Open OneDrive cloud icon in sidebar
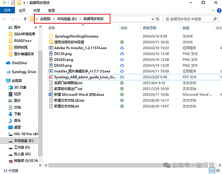The height and width of the screenshot is (174, 222). click(x=8, y=63)
